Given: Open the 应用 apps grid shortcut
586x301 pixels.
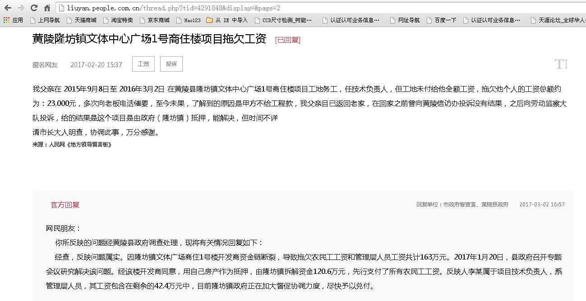Looking at the screenshot, I should point(13,20).
